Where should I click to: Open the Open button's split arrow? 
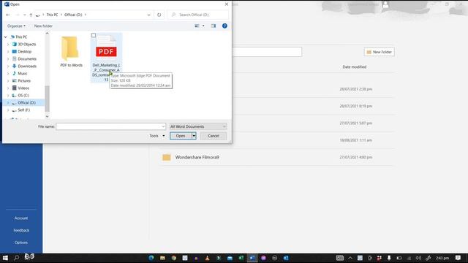coord(194,136)
